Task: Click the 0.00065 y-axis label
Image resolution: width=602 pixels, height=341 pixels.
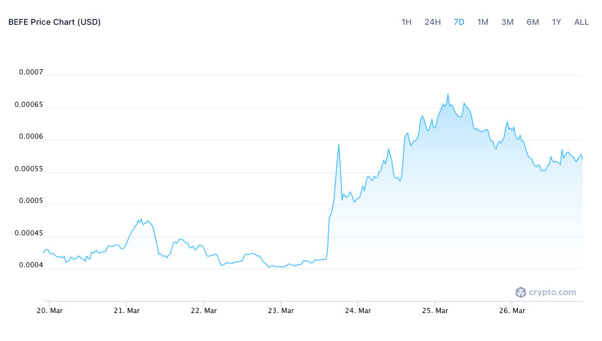Action: click(29, 104)
